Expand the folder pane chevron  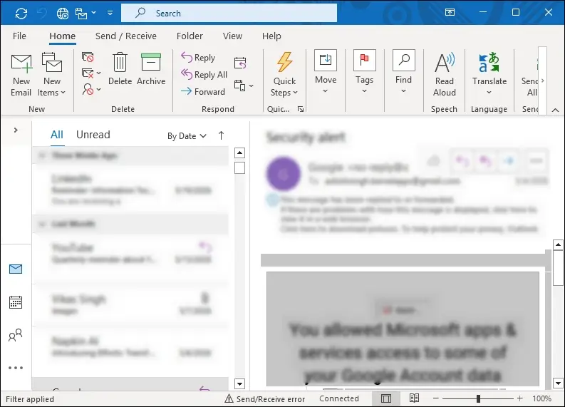[x=16, y=130]
